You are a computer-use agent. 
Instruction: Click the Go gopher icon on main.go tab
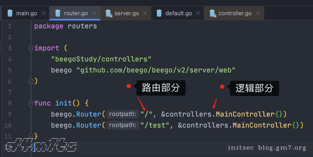point(10,13)
